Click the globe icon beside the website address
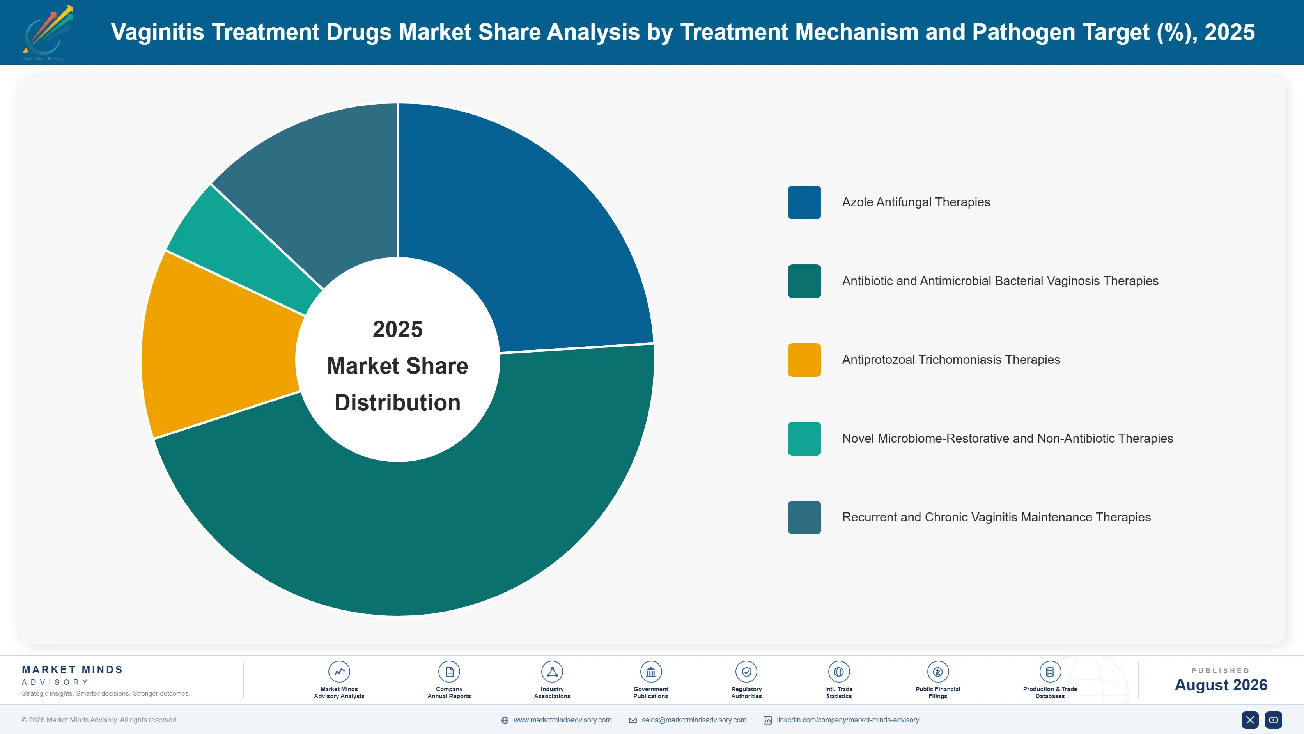The height and width of the screenshot is (734, 1304). (x=505, y=720)
